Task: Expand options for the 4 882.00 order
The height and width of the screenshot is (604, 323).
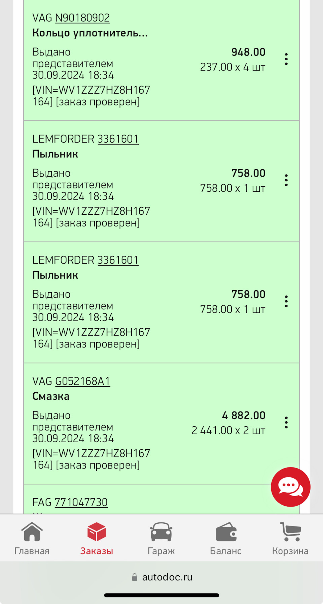Action: [x=286, y=423]
